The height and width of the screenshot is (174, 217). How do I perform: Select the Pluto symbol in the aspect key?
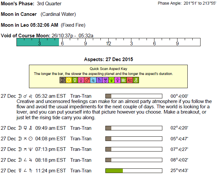pos(118,80)
